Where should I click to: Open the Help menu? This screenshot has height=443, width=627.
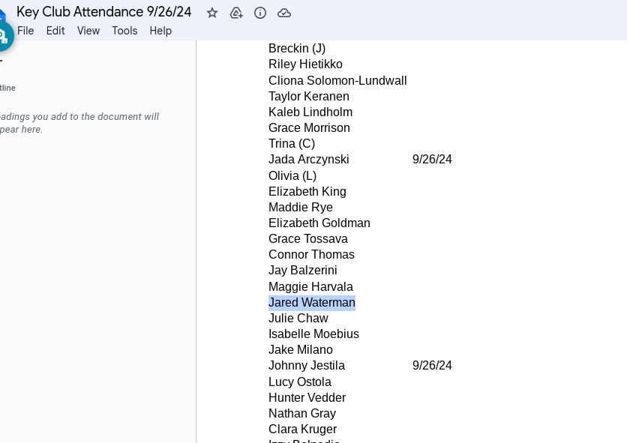point(160,31)
